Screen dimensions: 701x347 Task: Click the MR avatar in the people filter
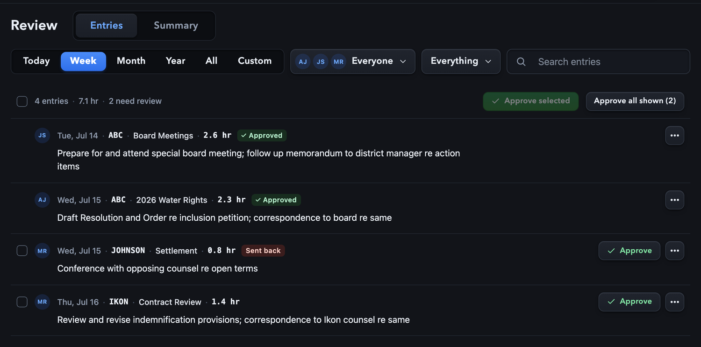tap(338, 62)
